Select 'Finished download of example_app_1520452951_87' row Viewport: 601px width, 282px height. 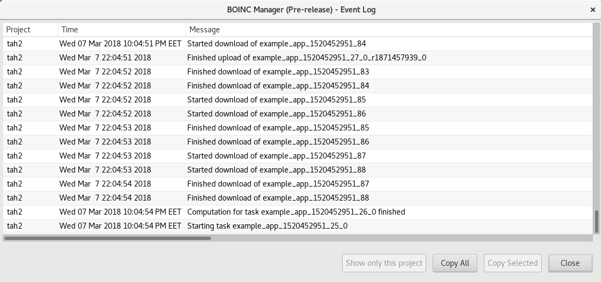(298, 184)
